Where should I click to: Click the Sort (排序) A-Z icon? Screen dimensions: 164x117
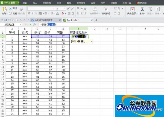click(158, 9)
